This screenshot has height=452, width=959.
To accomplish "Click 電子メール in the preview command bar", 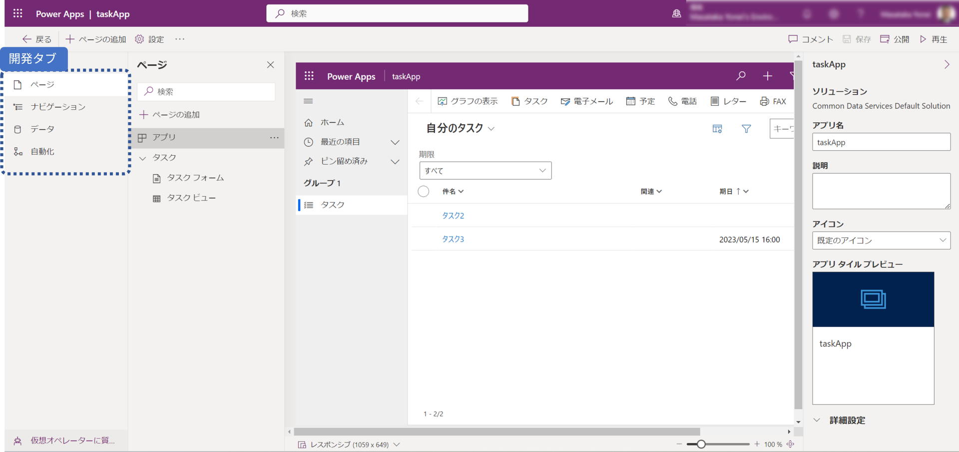I will (x=586, y=101).
